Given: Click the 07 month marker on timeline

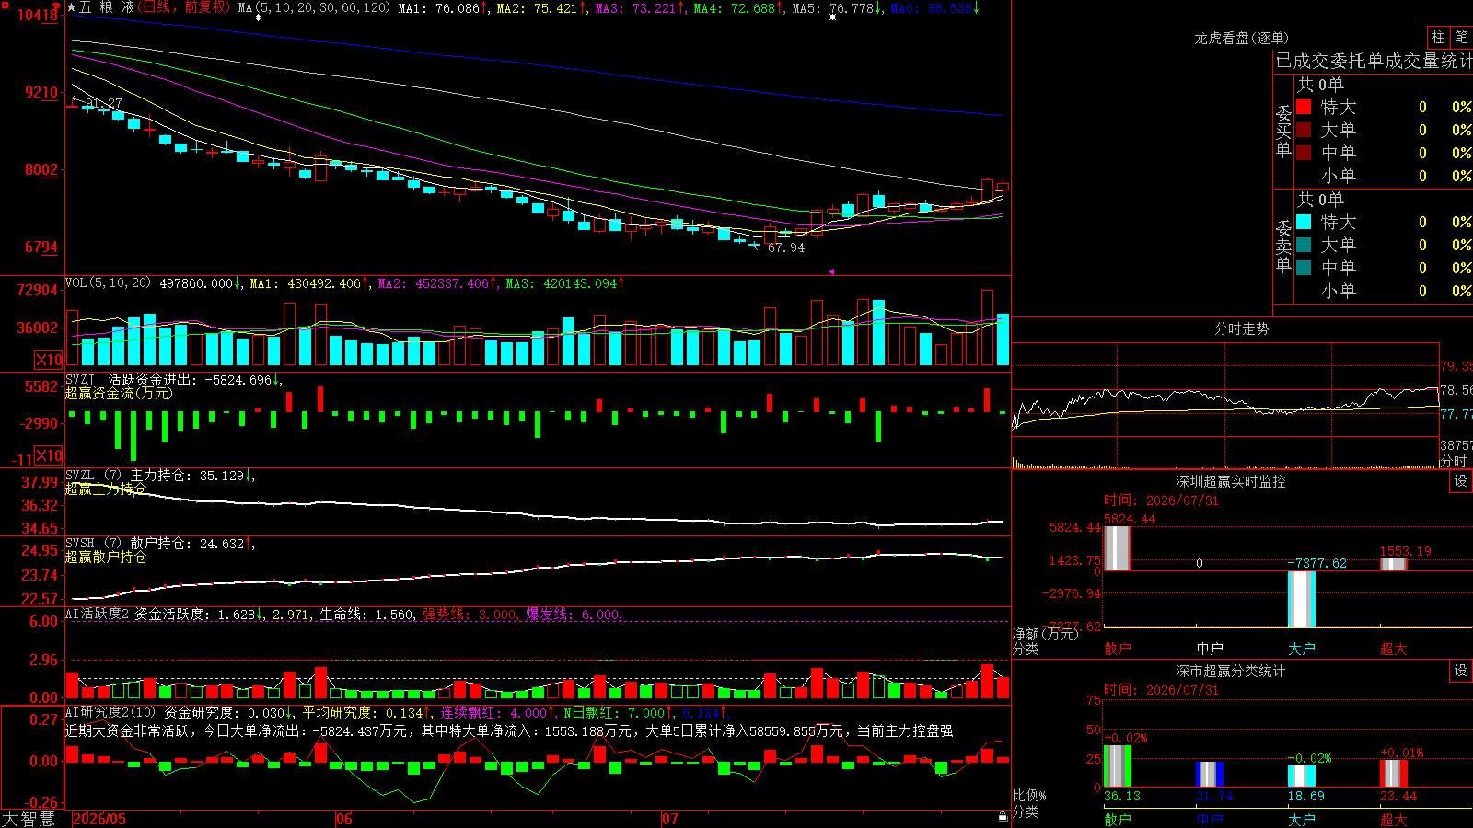Looking at the screenshot, I should [669, 819].
